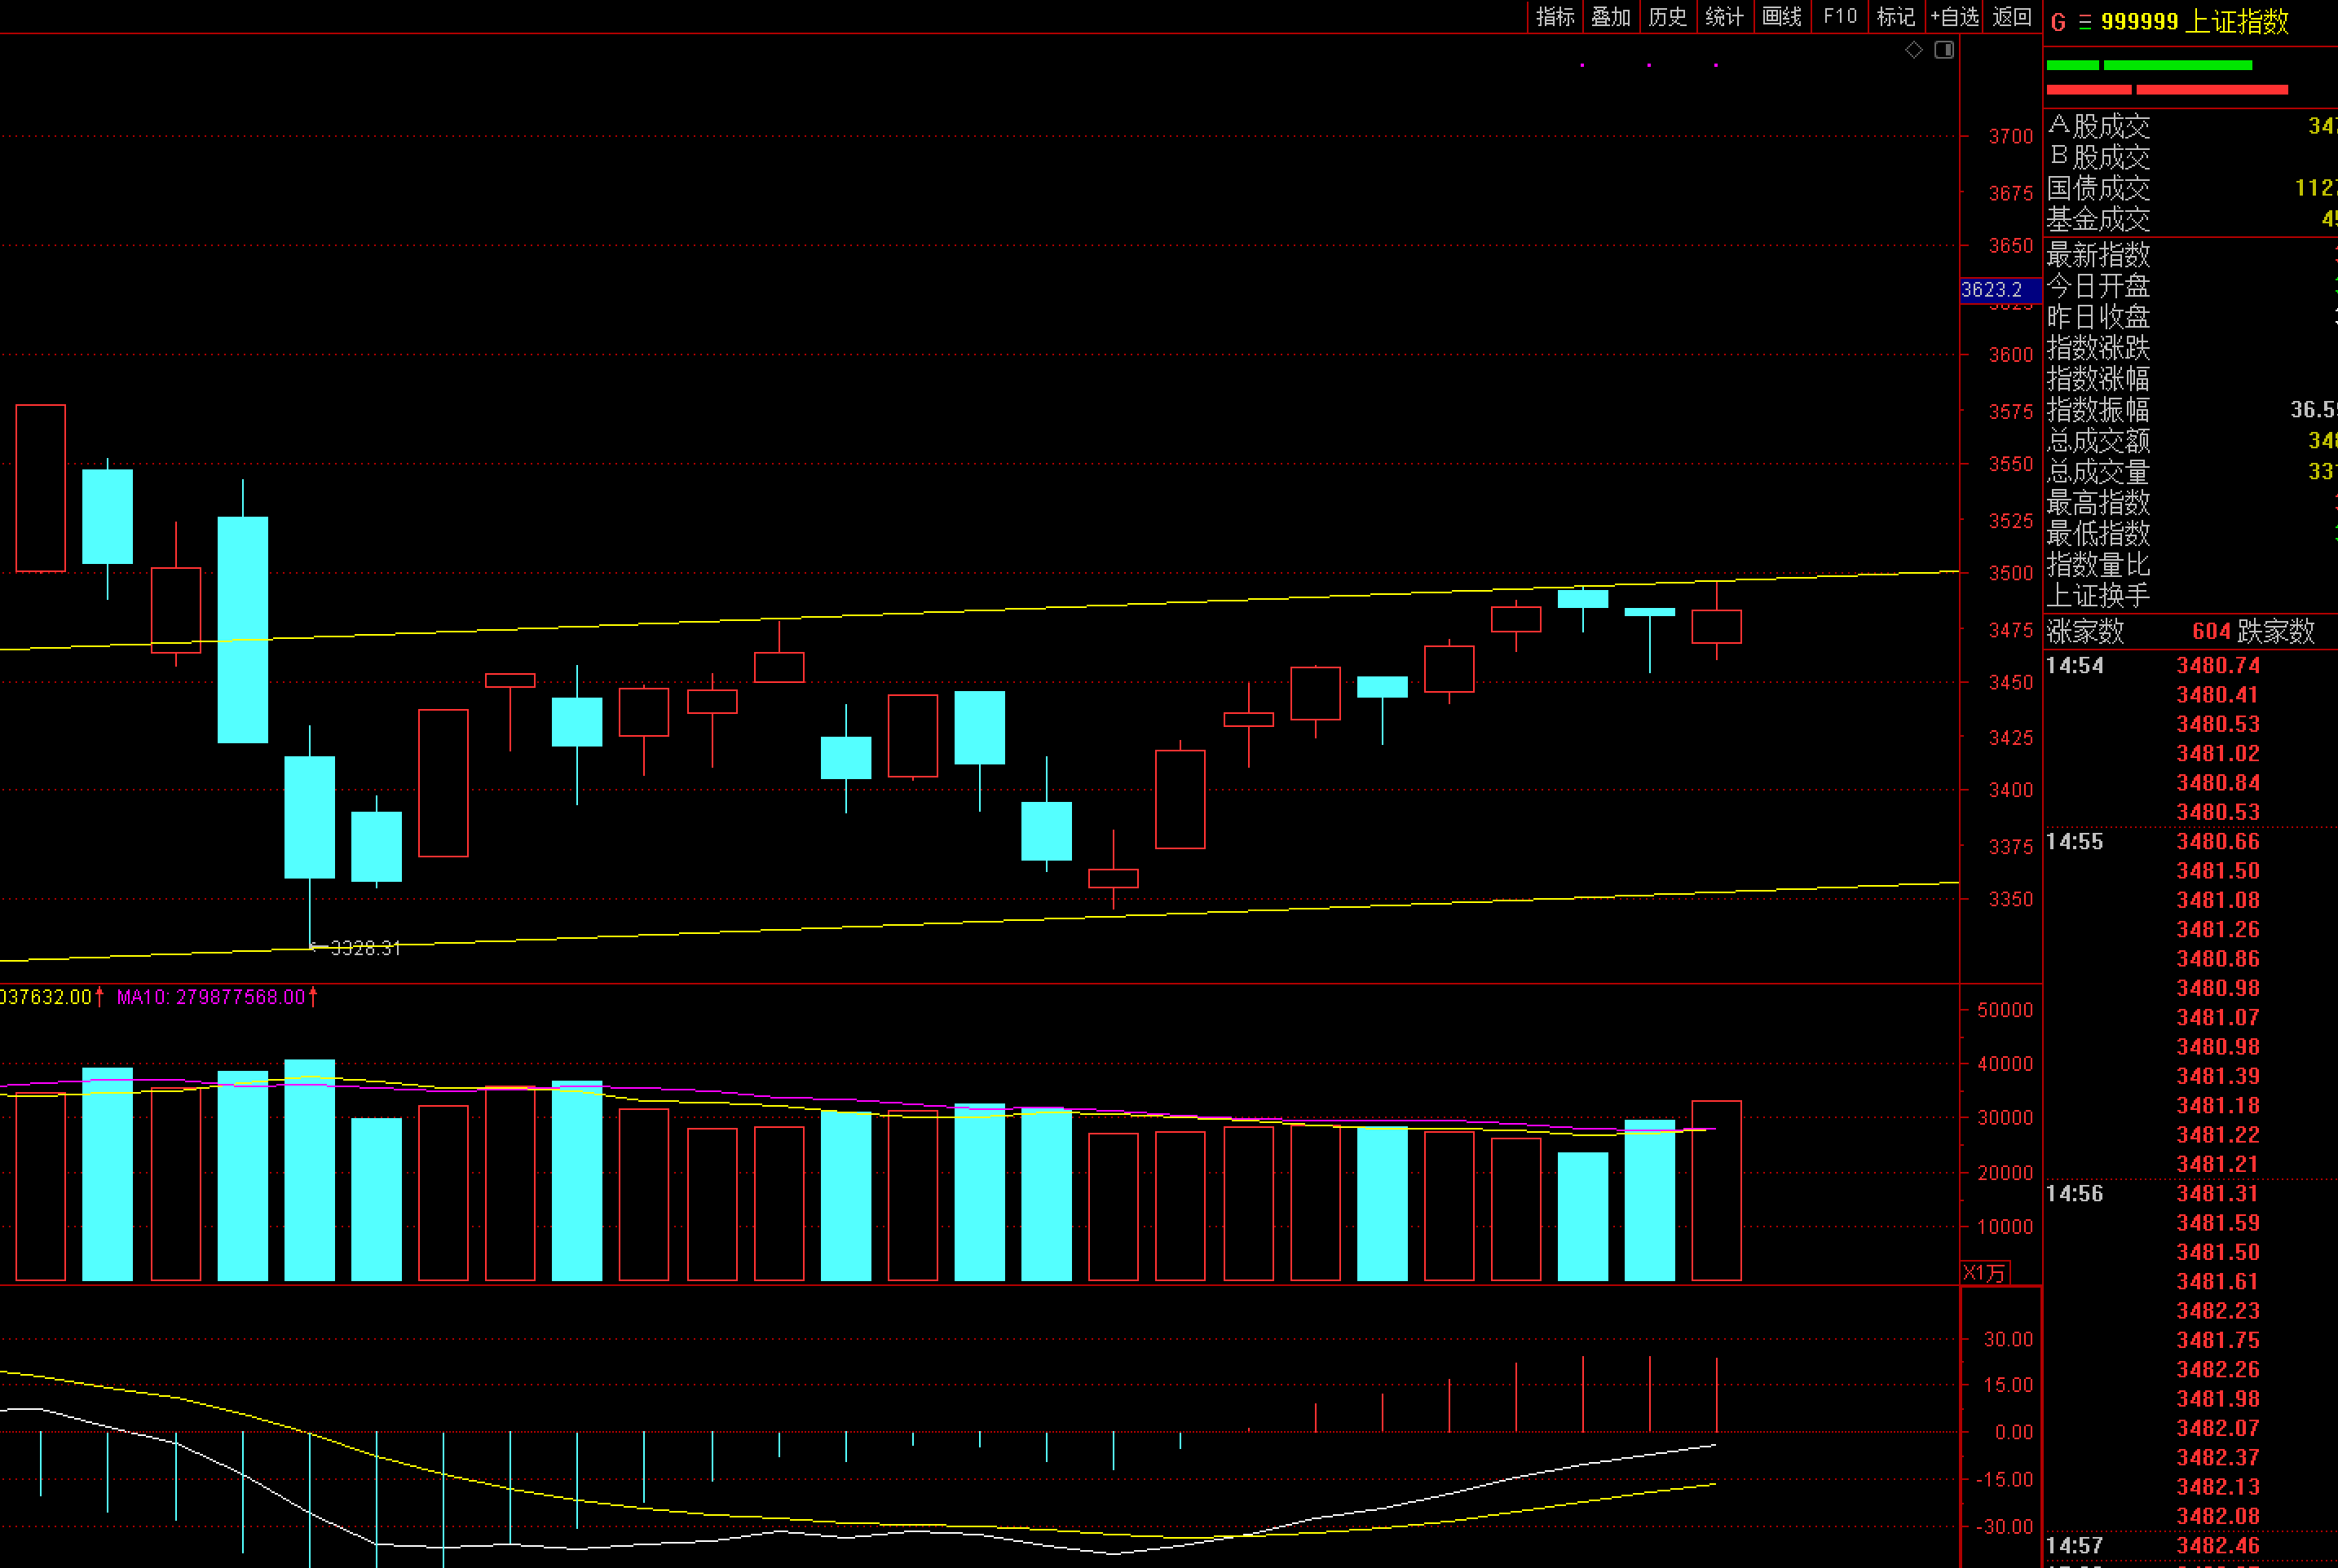
Task: Click the 3482.37 tick price
Action: 2218,1458
